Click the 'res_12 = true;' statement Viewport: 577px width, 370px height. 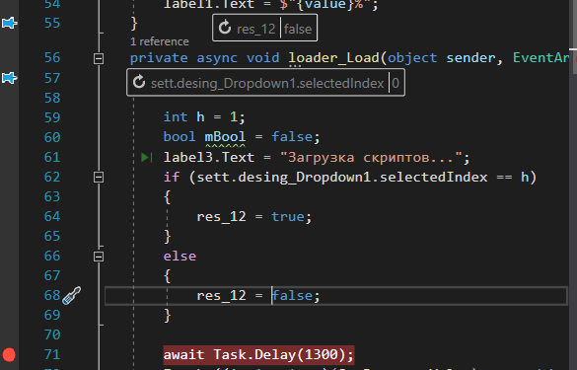point(254,216)
